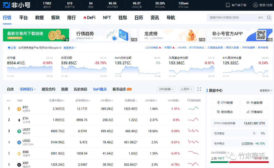This screenshot has height=168, width=274.
Task: Switch to the NFT tab
Action: (x=107, y=18)
